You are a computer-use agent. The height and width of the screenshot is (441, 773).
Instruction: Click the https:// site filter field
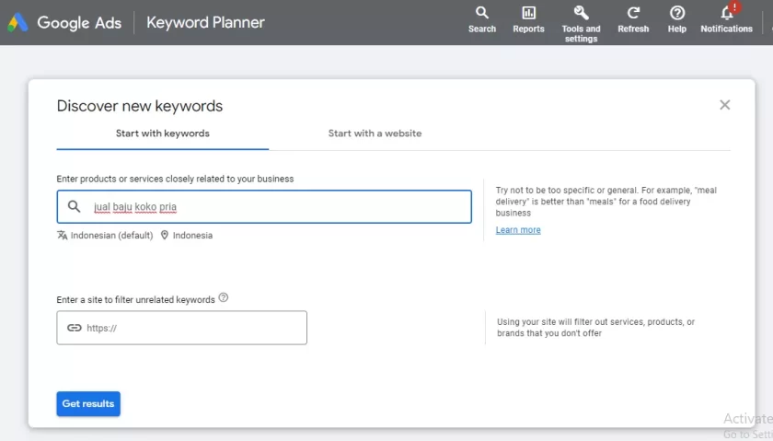tap(181, 328)
